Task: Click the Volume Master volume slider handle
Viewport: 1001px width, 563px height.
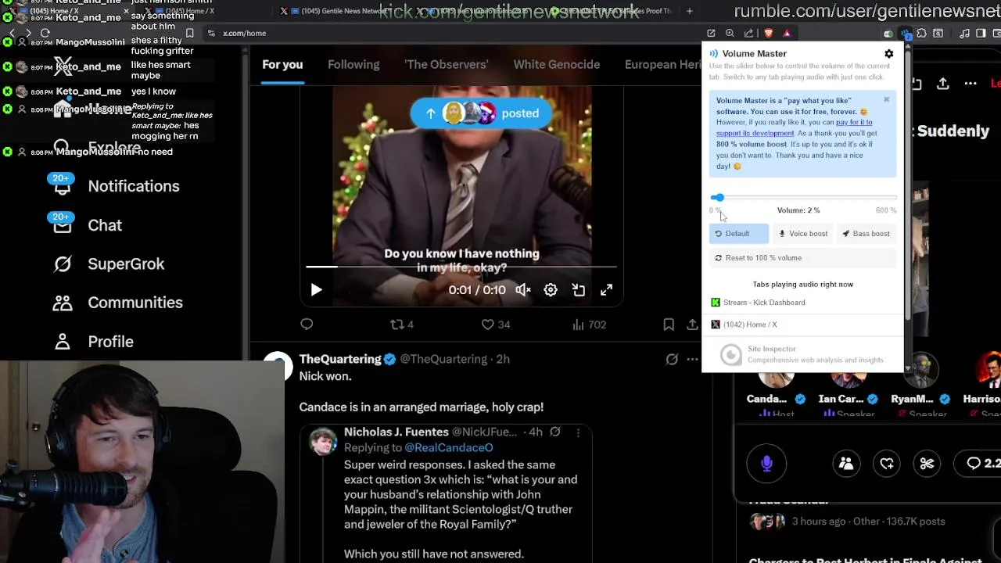Action: click(x=719, y=198)
